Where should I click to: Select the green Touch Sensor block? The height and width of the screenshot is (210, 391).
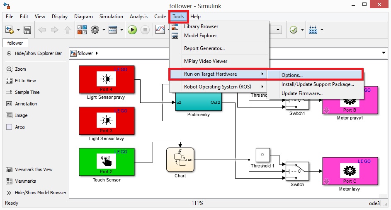pyautogui.click(x=107, y=162)
